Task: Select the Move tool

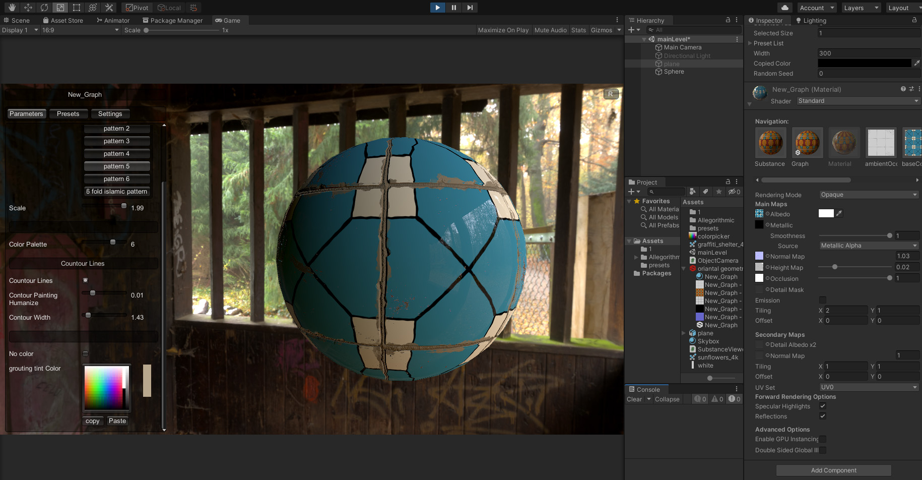Action: (x=28, y=8)
